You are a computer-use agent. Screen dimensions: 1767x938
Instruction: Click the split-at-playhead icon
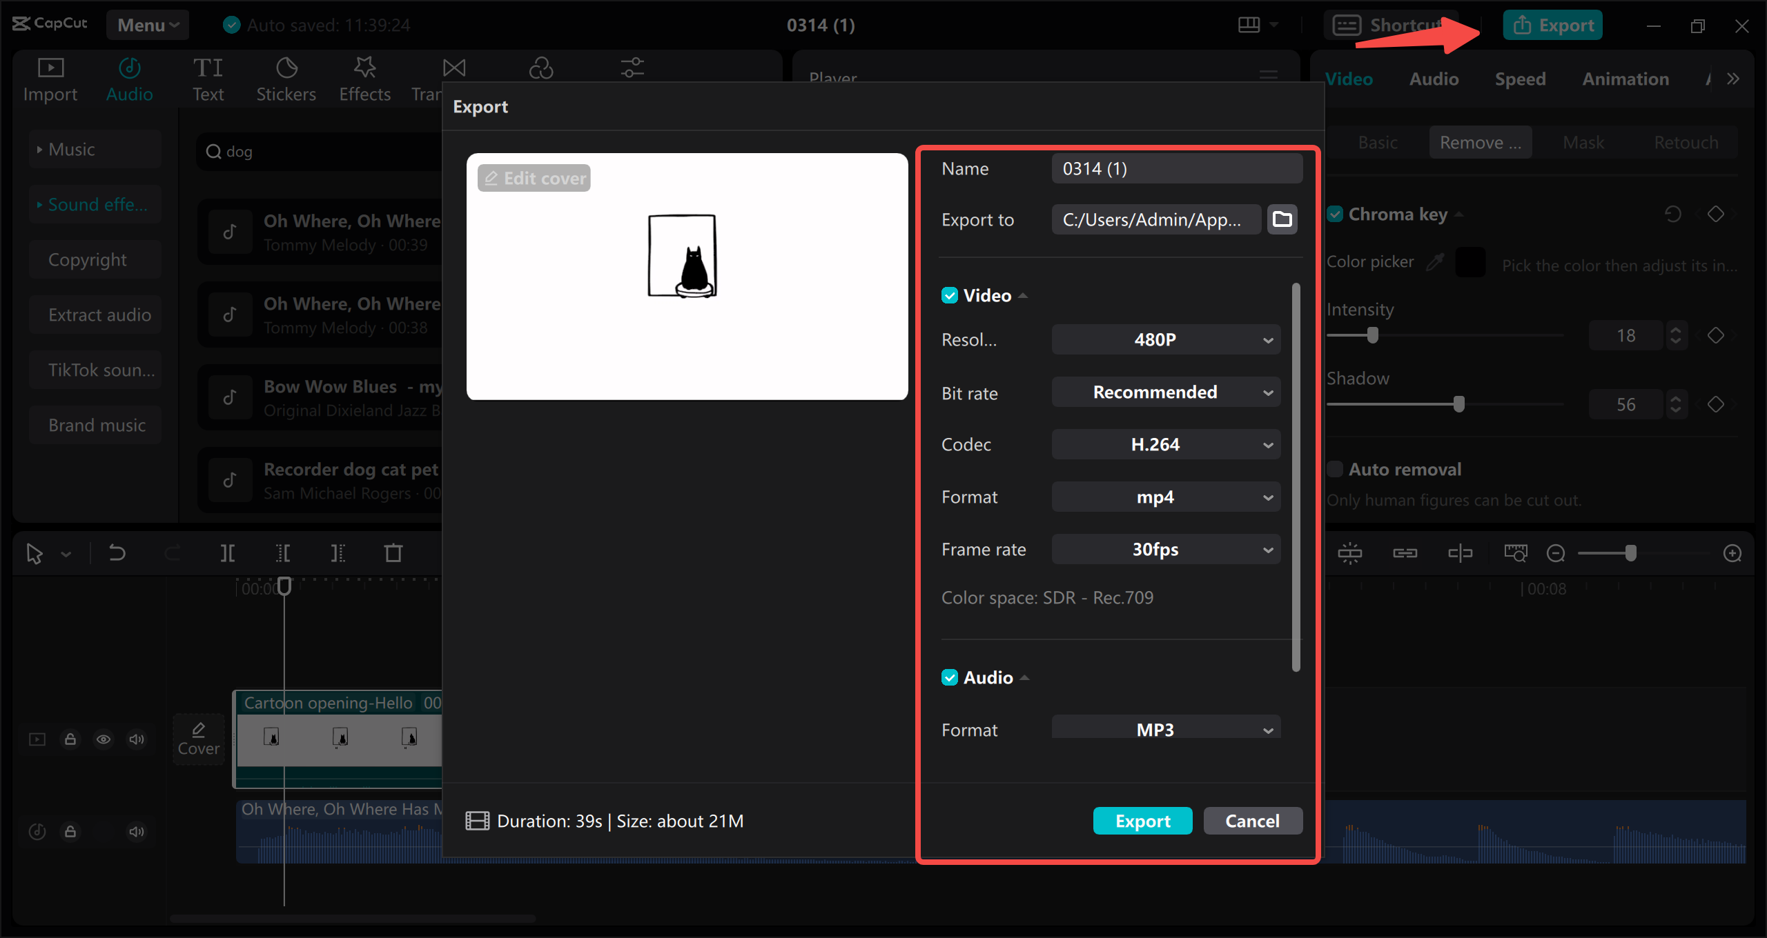pyautogui.click(x=229, y=552)
